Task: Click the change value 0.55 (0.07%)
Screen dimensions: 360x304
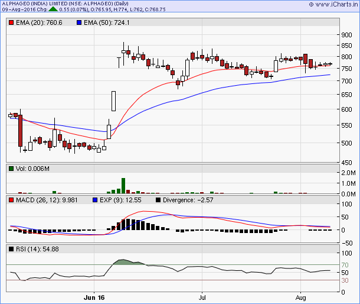Action: coord(74,9)
